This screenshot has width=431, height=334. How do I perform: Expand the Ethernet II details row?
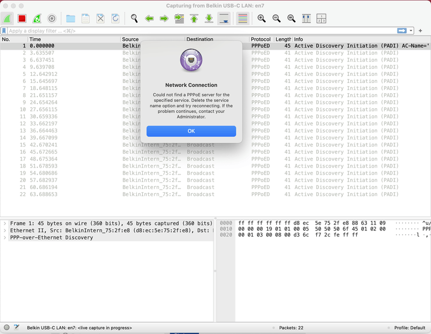pyautogui.click(x=5, y=231)
